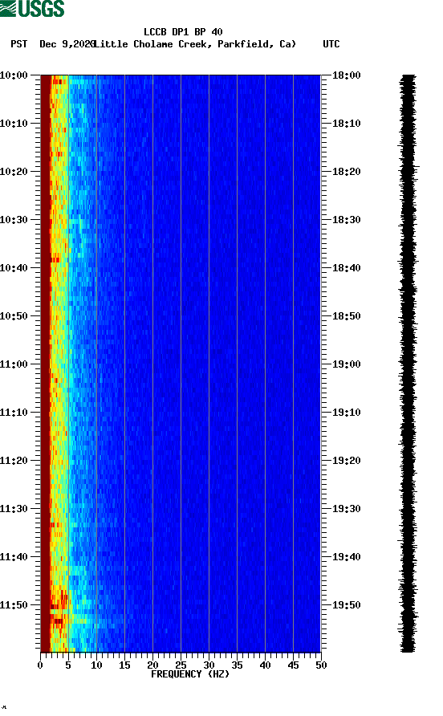Click the 18:00 UTC time label

346,75
